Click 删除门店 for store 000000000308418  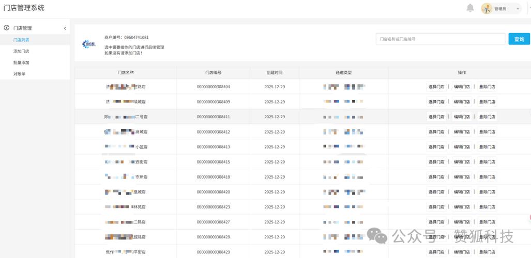pyautogui.click(x=487, y=177)
